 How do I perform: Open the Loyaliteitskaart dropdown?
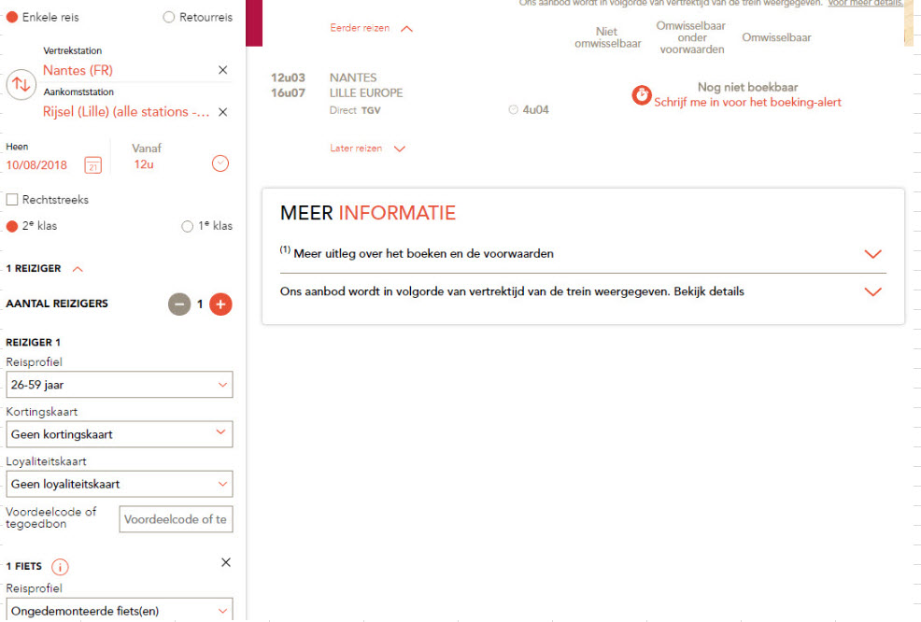point(119,484)
